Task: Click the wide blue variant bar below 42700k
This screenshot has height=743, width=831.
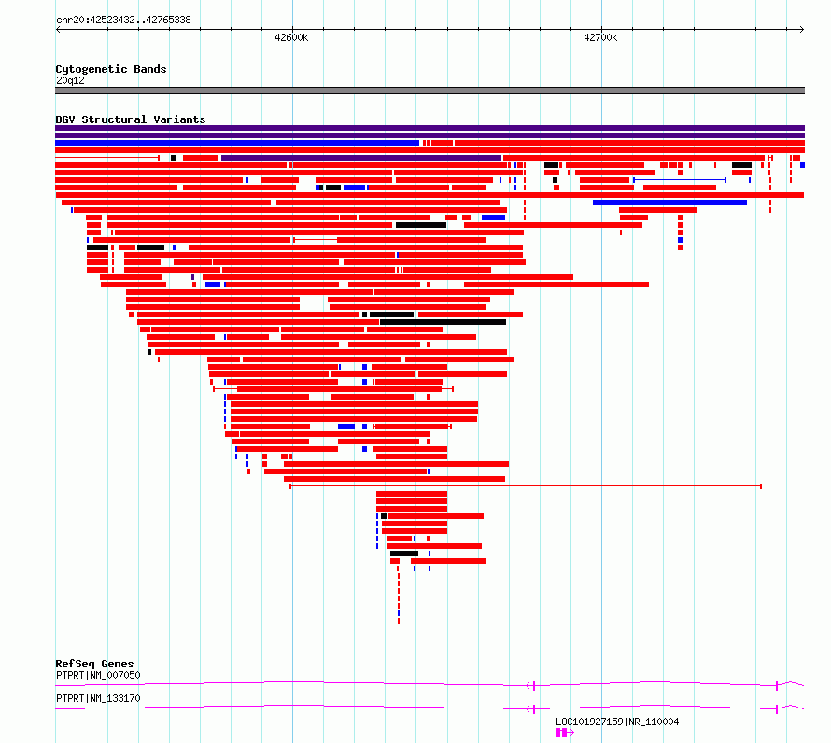Action: [x=669, y=203]
